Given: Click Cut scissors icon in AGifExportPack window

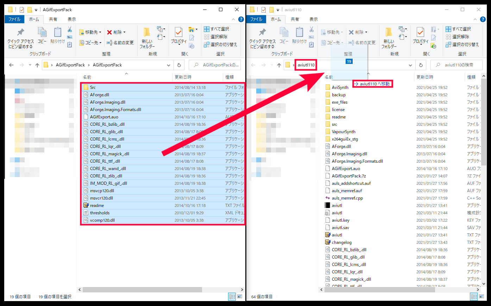Looking at the screenshot, I should coord(70,30).
